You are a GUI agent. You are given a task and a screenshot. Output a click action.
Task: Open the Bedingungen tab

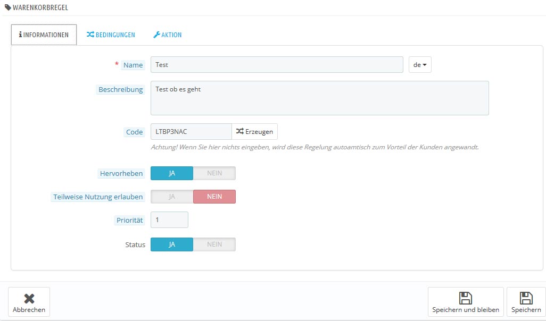[x=111, y=35]
